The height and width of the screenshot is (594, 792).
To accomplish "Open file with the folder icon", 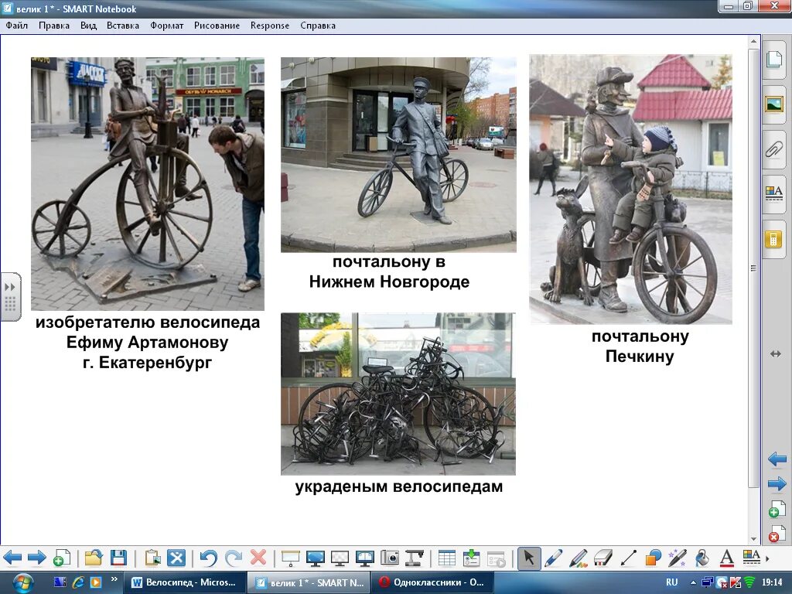I will pos(94,558).
